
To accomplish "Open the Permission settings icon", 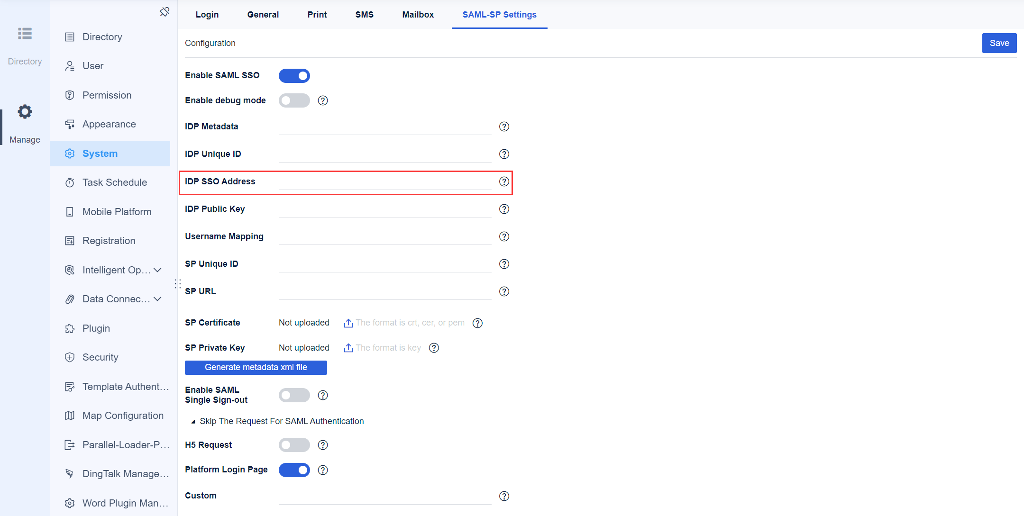I will coord(70,95).
